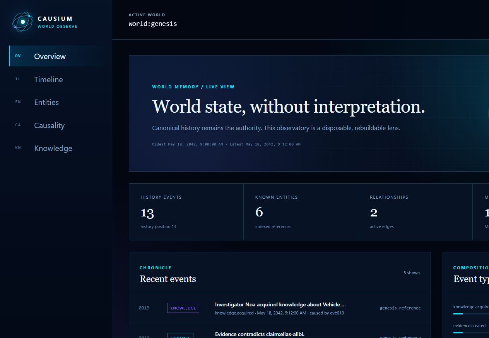Screen dimensions: 489x338
Task: Open the Knowledge section
Action: [x=56, y=148]
